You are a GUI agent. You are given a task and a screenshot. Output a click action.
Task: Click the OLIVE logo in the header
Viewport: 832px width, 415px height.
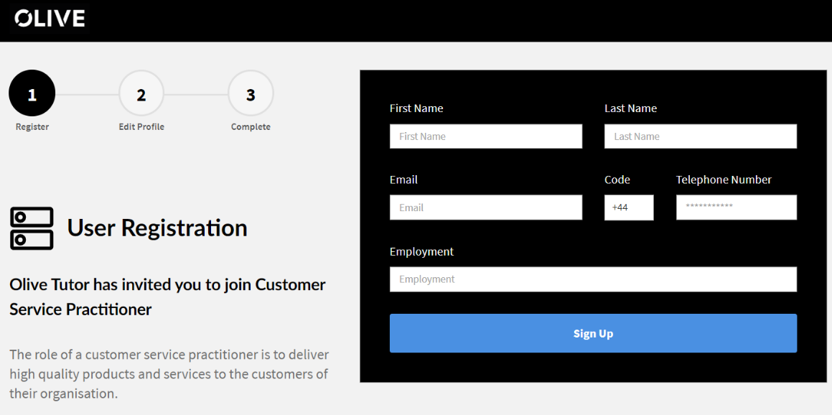[x=49, y=18]
